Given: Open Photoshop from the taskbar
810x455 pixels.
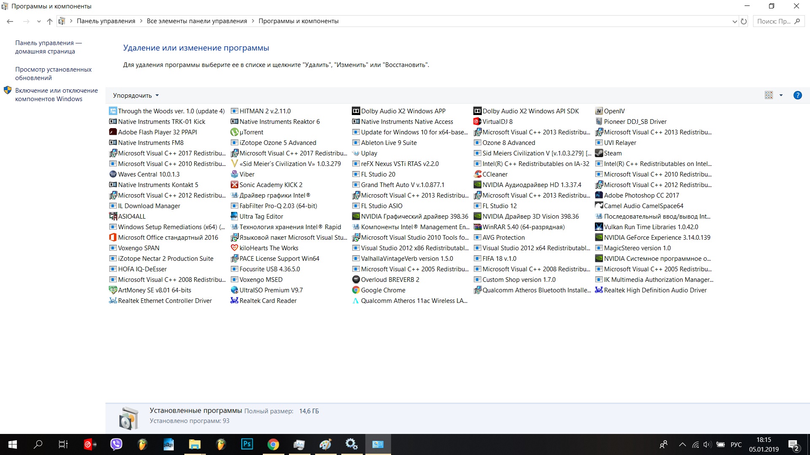Looking at the screenshot, I should click(x=247, y=444).
